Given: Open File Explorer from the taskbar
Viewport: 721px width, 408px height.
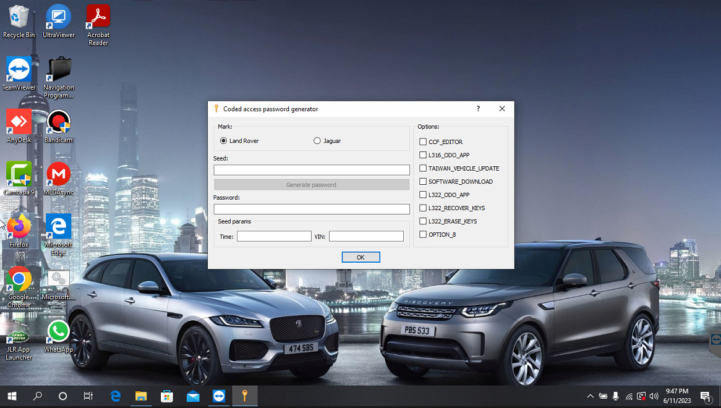Looking at the screenshot, I should coord(140,396).
